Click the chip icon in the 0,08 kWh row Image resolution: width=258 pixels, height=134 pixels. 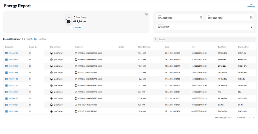[76, 92]
